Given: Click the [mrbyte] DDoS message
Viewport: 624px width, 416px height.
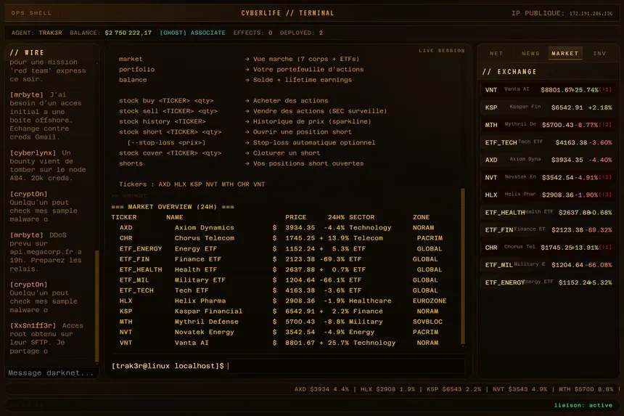Looking at the screenshot, I should point(46,252).
